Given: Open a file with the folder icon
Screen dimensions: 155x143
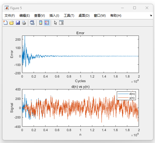Looking at the screenshot, I should pyautogui.click(x=12, y=23).
